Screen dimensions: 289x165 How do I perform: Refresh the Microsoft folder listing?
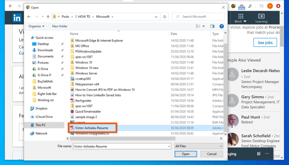[x=165, y=17]
